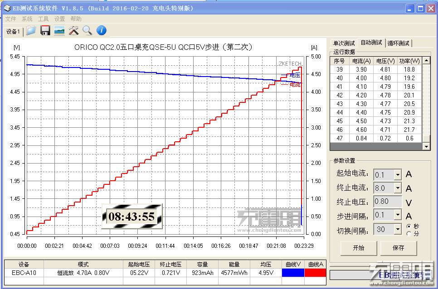Select row 42 in the run data table
The image size is (438, 289).
376,95
